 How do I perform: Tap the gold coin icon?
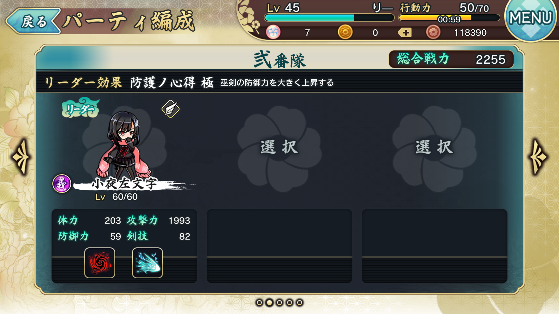[345, 32]
